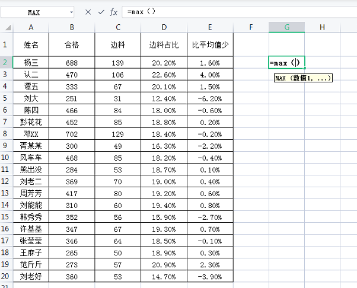
Task: Click the name cell 王麻子
Action: 31,252
